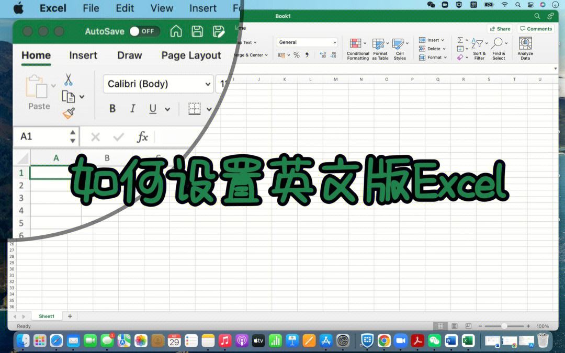Expand the Underline style arrow
The width and height of the screenshot is (565, 353).
(167, 109)
